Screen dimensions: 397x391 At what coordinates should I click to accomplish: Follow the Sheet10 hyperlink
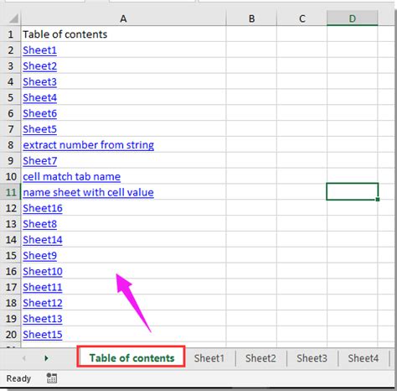(x=43, y=272)
